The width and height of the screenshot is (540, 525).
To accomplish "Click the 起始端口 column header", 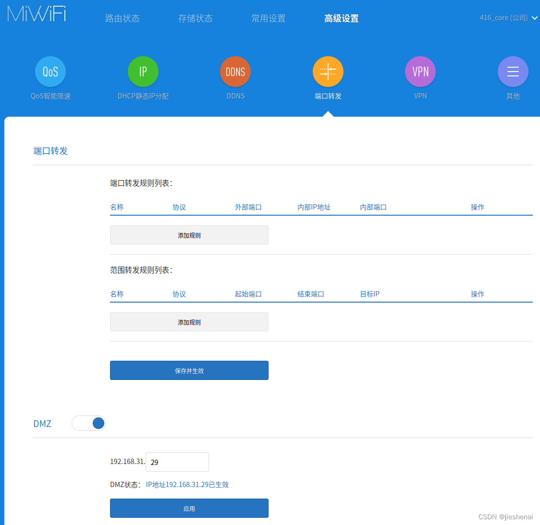I will pos(248,293).
